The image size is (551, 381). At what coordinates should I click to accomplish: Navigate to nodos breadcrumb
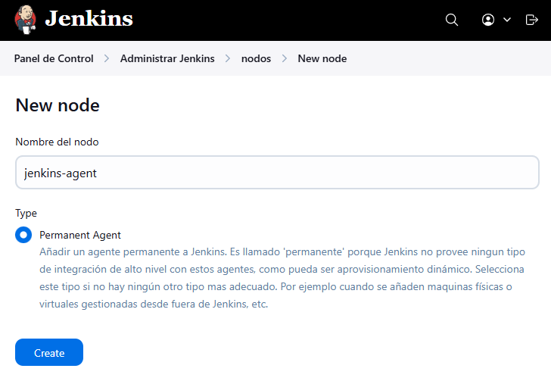pyautogui.click(x=256, y=58)
